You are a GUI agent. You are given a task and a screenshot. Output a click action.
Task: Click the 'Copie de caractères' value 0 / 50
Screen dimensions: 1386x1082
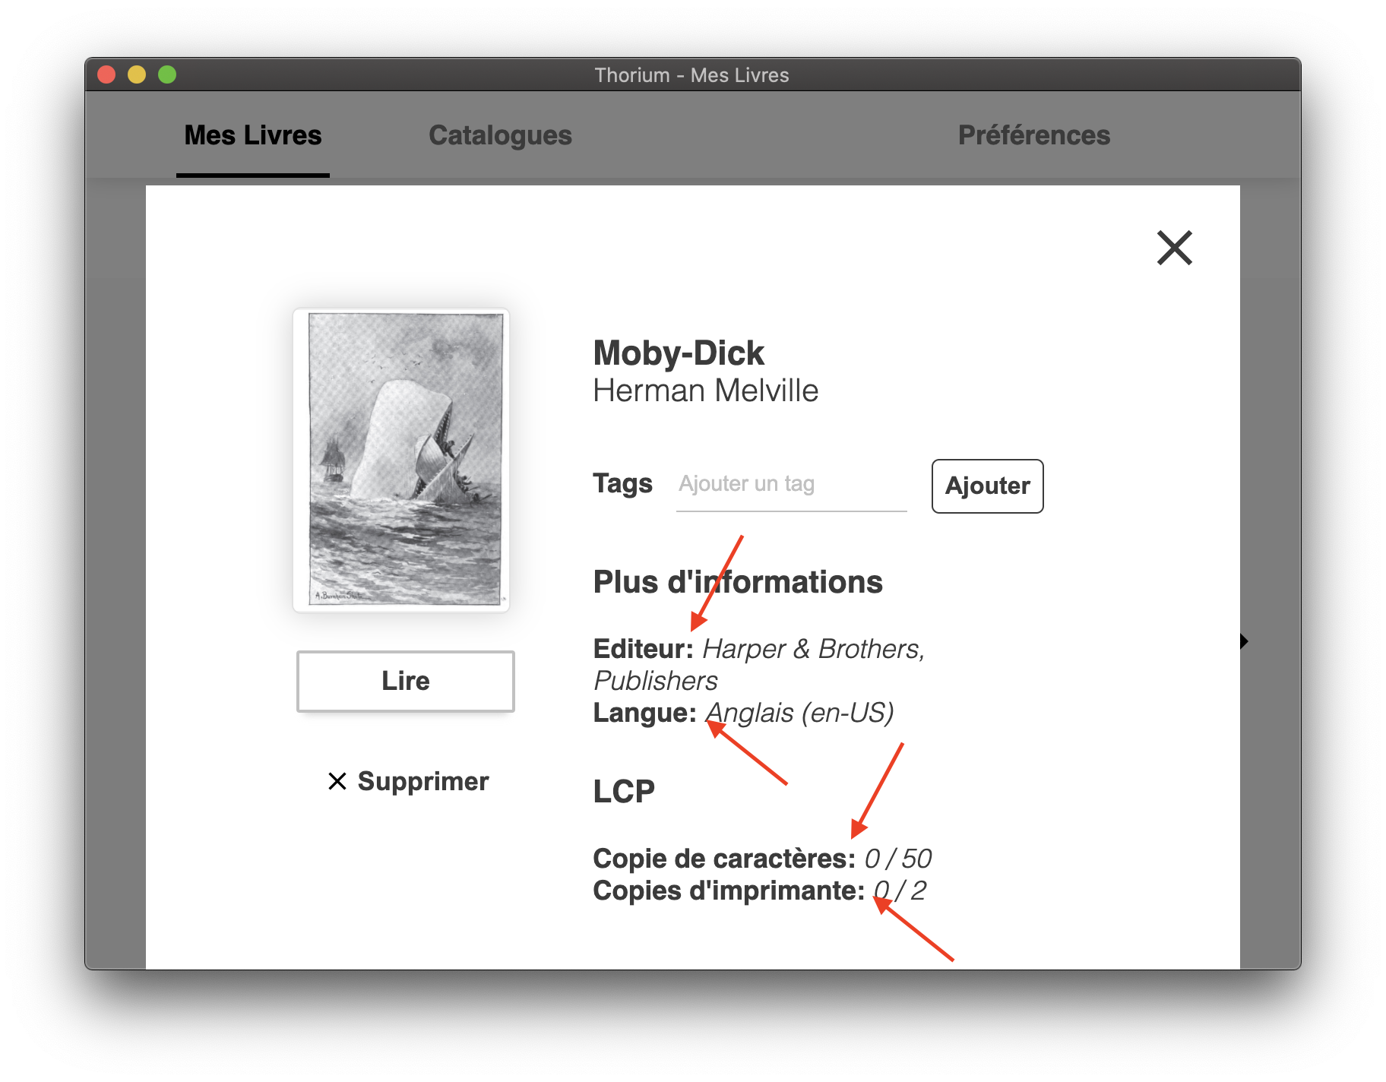tap(898, 859)
